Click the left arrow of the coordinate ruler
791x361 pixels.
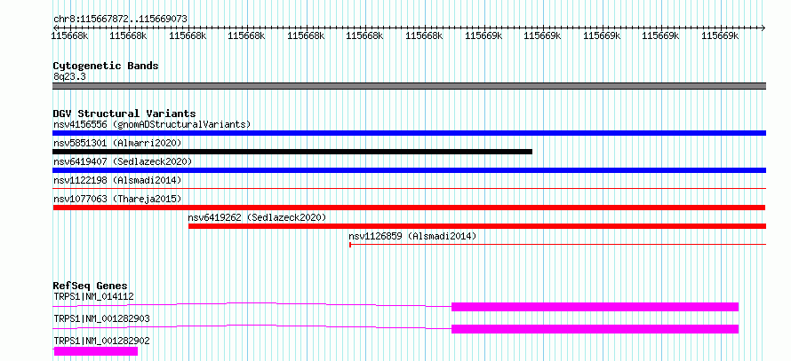click(54, 27)
